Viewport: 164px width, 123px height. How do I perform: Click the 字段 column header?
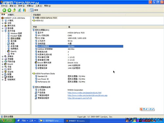49,27
